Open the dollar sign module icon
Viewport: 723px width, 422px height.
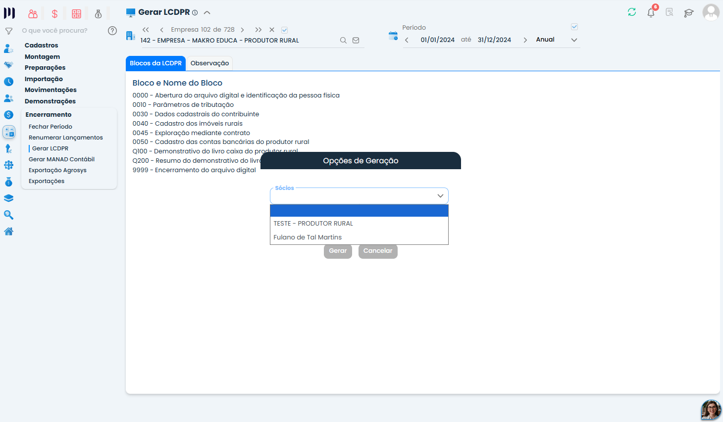(54, 14)
